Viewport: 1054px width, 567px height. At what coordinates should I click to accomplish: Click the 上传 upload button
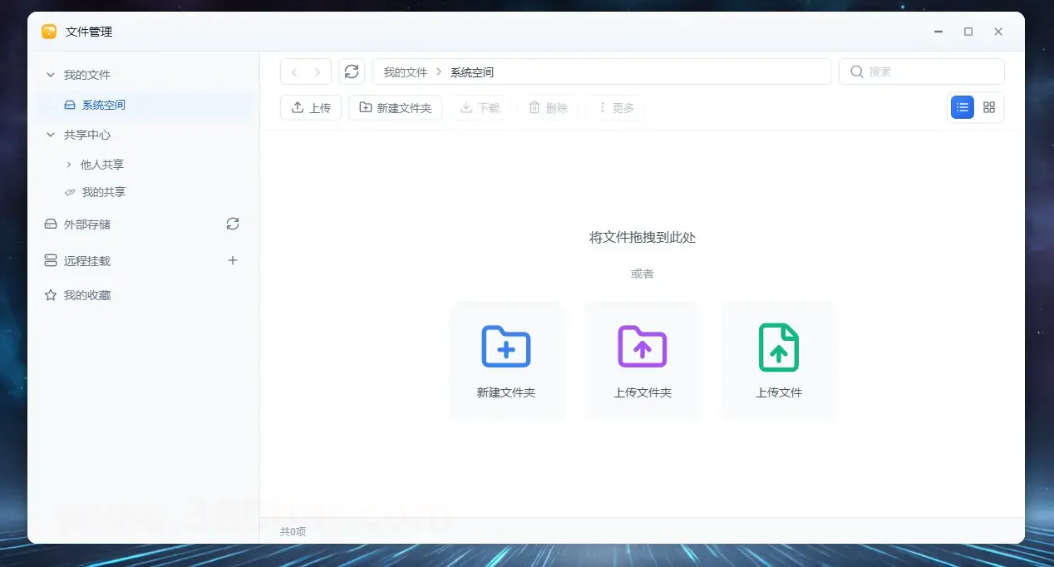click(311, 108)
